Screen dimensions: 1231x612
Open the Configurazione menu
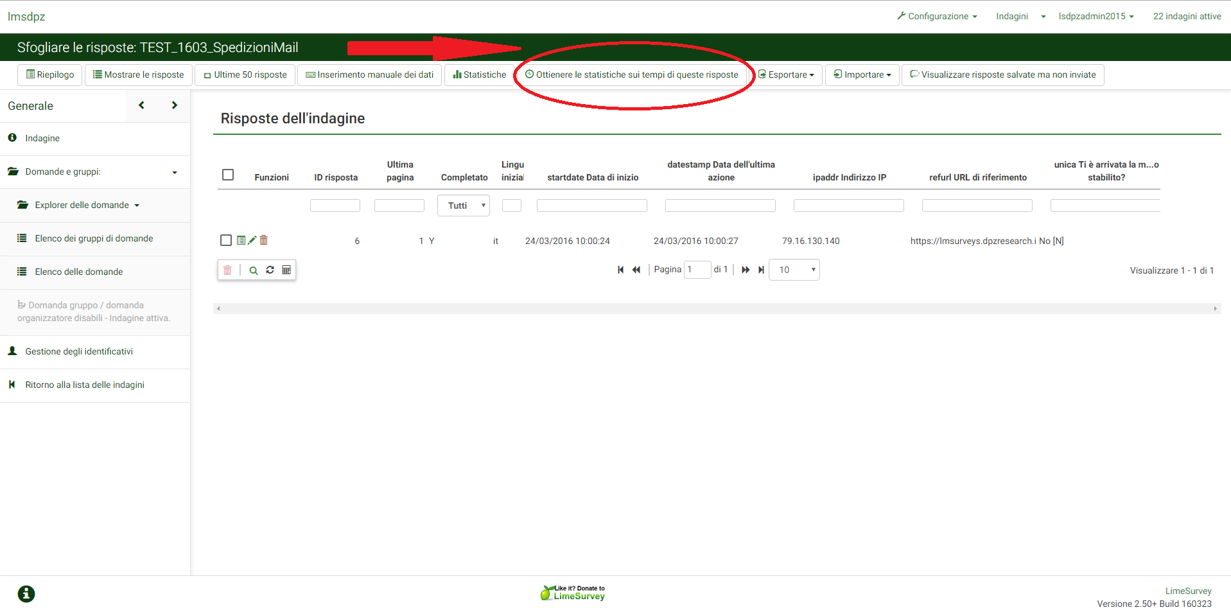(938, 16)
